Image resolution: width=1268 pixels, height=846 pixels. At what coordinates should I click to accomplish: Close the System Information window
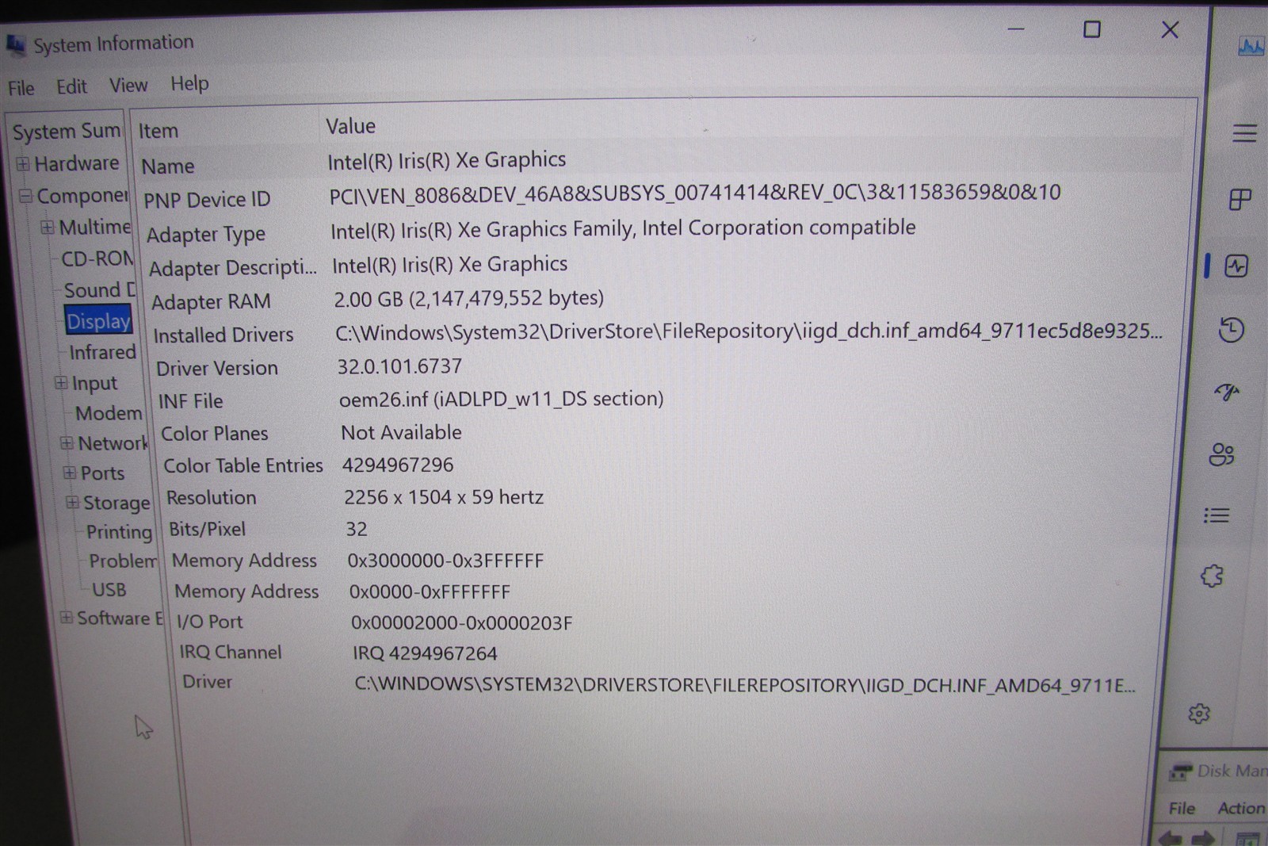(x=1170, y=30)
